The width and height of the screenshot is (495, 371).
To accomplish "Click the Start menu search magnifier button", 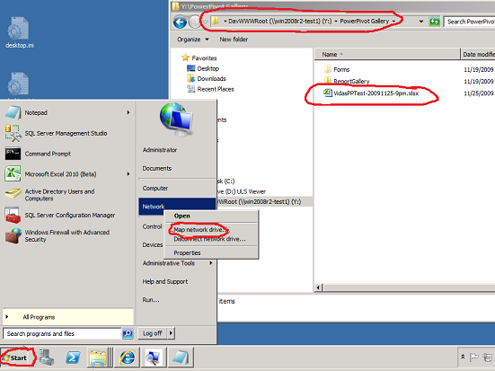I will [x=128, y=333].
